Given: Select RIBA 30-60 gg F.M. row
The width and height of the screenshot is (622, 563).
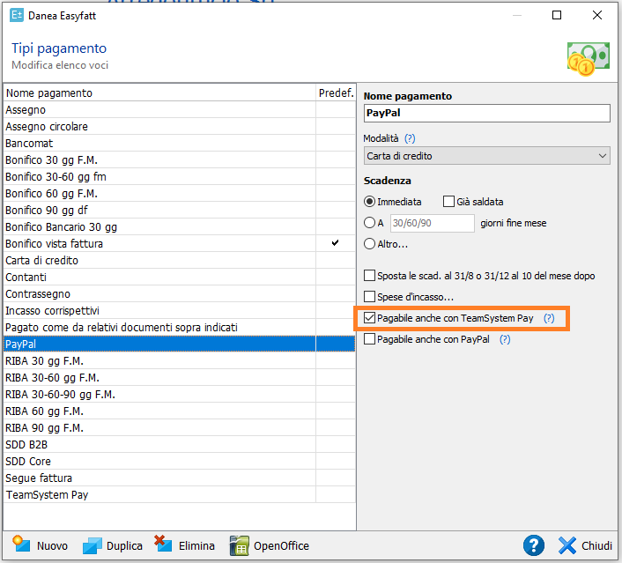Looking at the screenshot, I should tap(180, 377).
